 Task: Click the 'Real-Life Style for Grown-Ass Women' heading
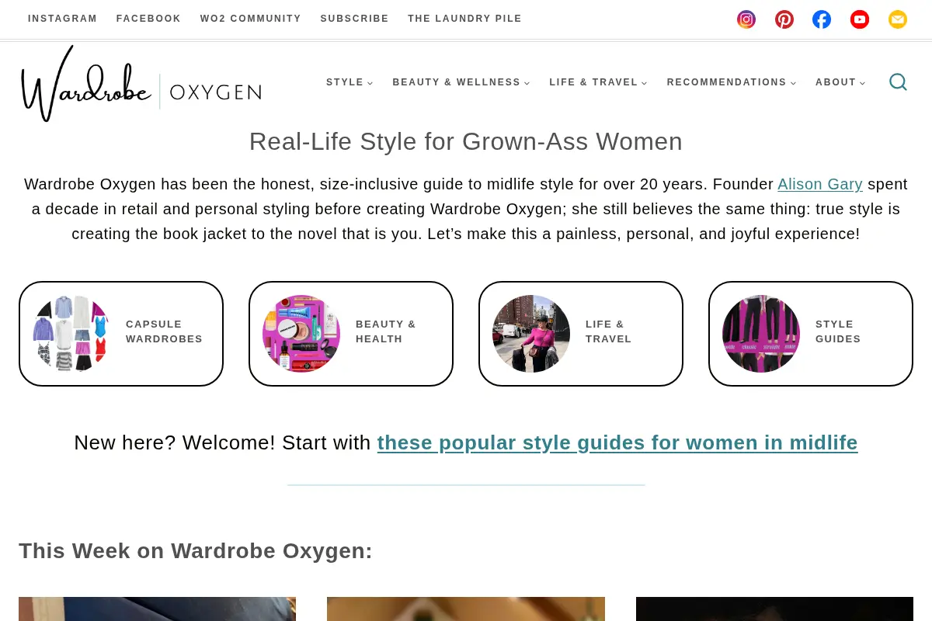point(466,142)
